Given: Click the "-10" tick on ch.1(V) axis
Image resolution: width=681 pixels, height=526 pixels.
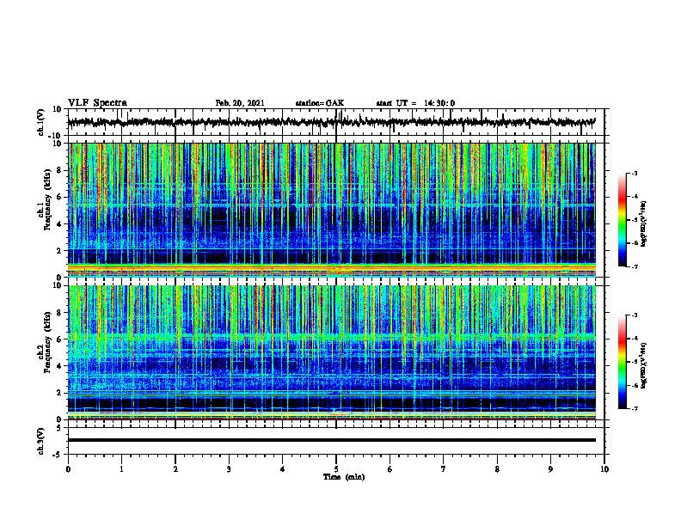Looking at the screenshot, I should (x=56, y=136).
